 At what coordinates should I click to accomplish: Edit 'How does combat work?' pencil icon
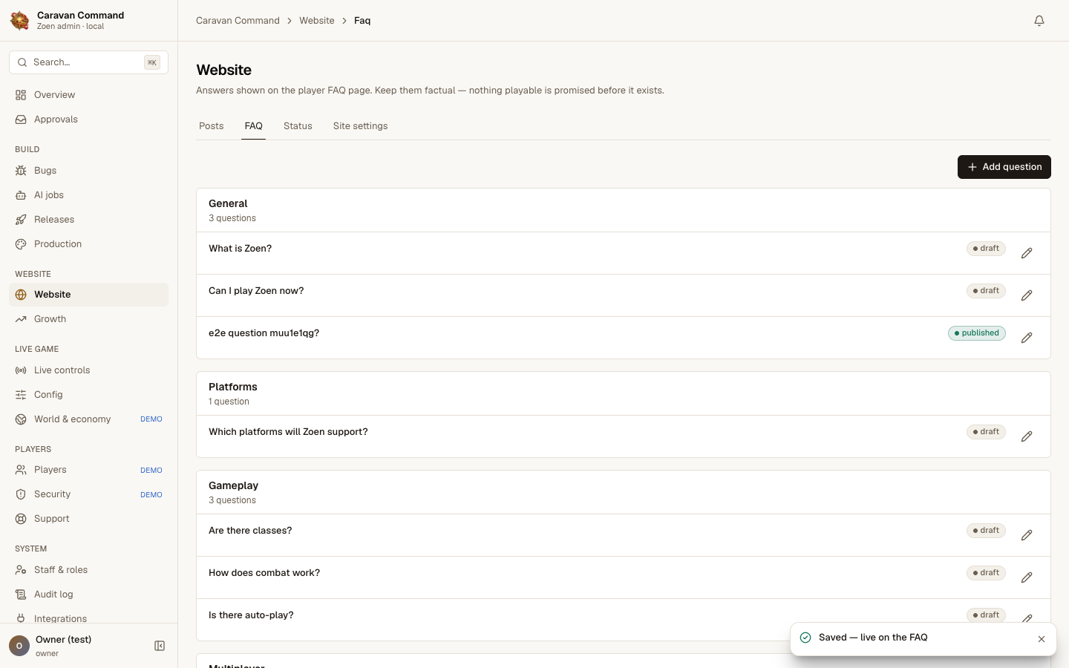[x=1027, y=577]
